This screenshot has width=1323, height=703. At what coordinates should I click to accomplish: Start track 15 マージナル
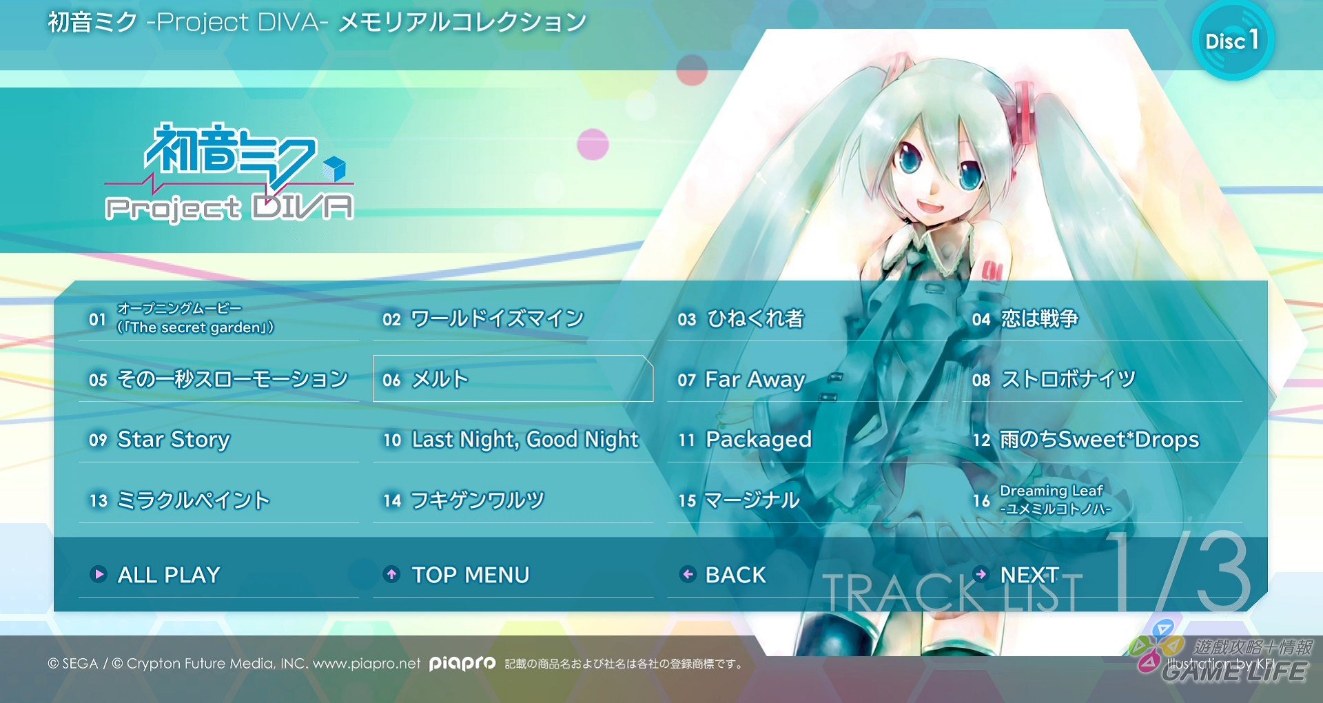(x=807, y=500)
